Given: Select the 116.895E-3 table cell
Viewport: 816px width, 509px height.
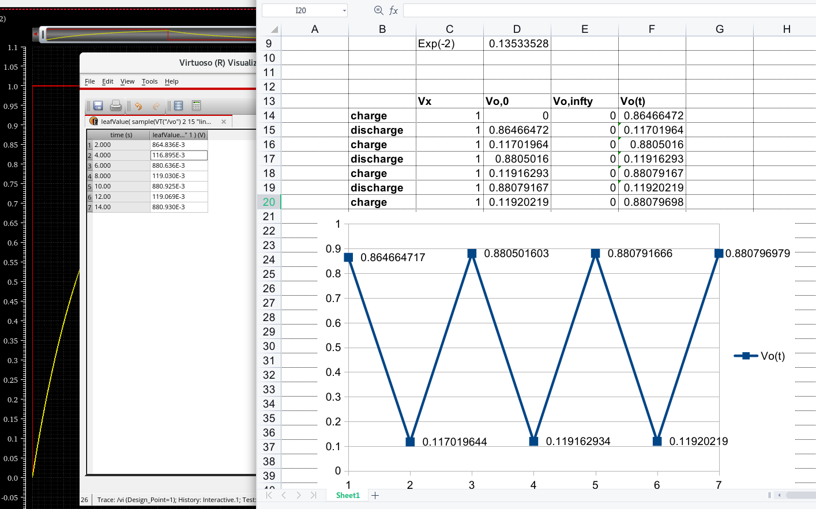Looking at the screenshot, I should [x=179, y=155].
